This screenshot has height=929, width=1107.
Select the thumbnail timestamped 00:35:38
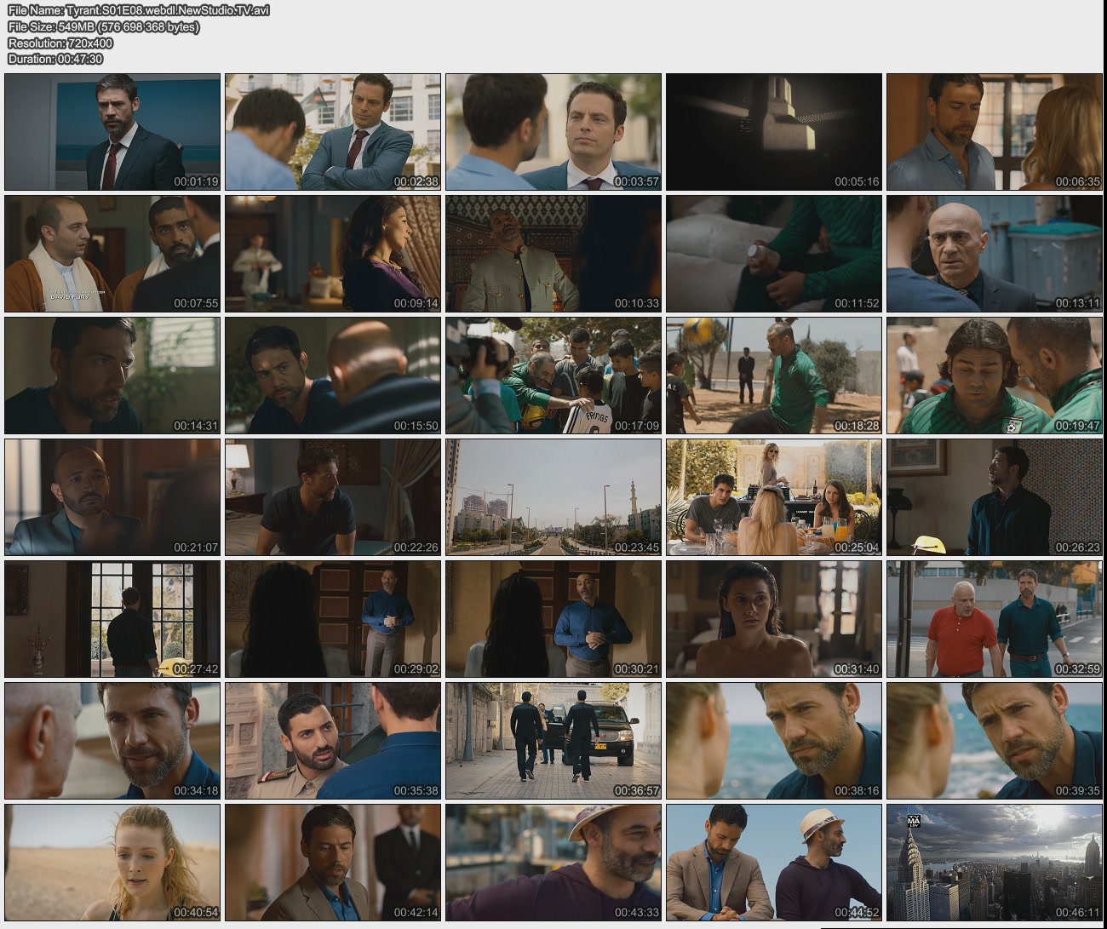tap(333, 741)
